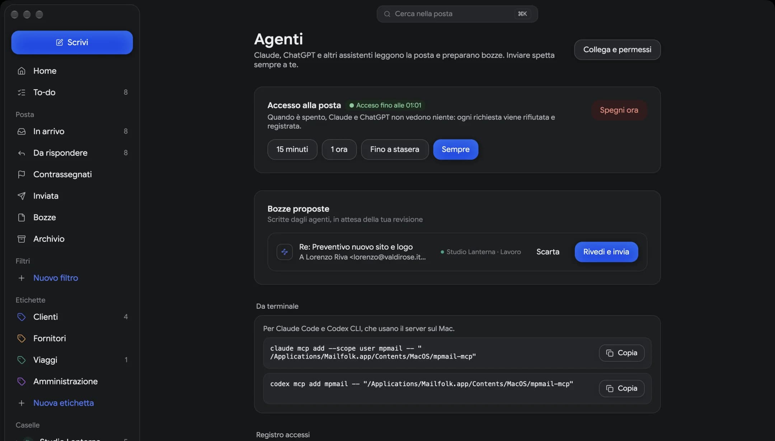Viewport: 775px width, 441px height.
Task: Click the Contrassegnati flag icon
Action: coord(22,174)
